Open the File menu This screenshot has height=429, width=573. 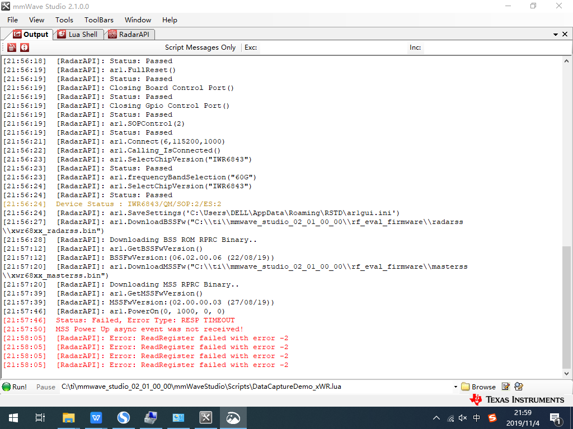click(x=12, y=20)
